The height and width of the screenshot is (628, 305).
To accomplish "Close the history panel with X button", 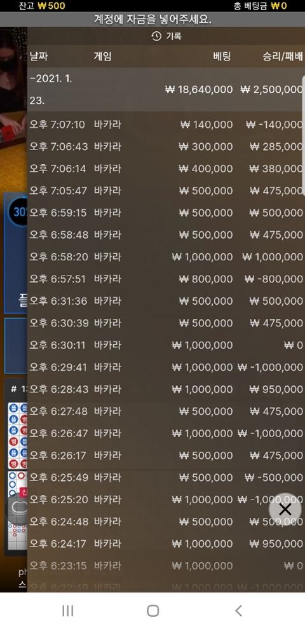I will 285,510.
